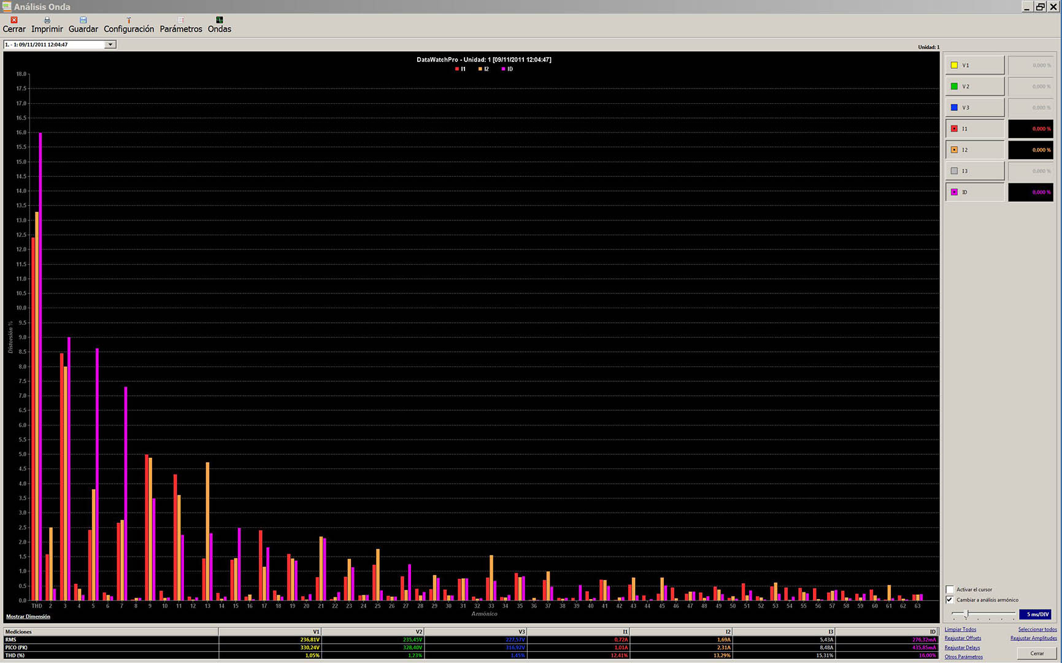
Task: Toggle the V1 channel button
Action: tap(974, 65)
